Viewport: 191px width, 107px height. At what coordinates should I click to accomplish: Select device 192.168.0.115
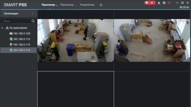tap(21, 45)
